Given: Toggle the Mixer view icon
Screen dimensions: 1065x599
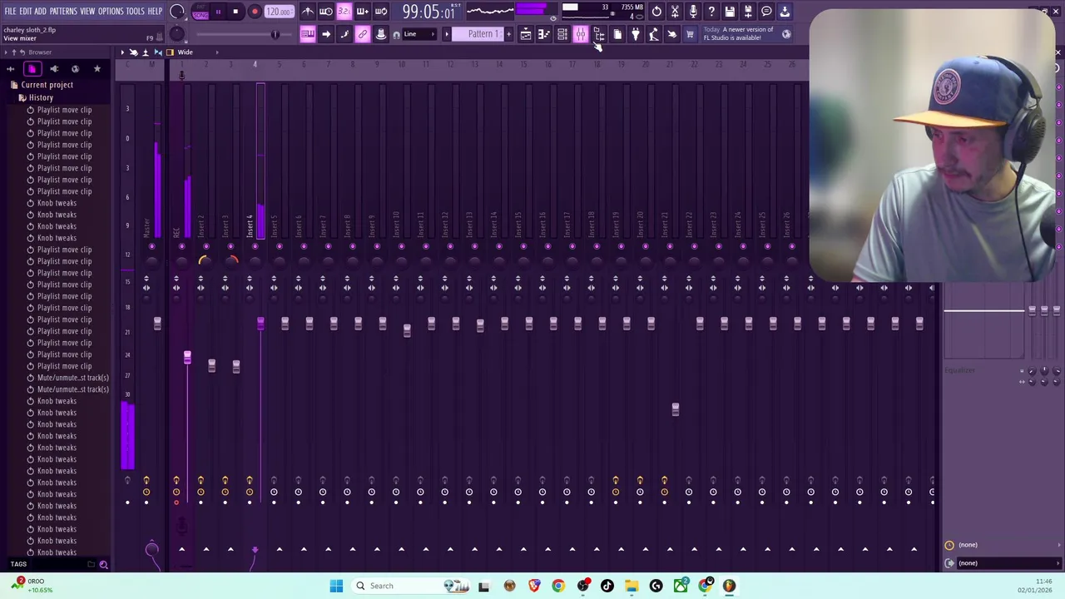Looking at the screenshot, I should (x=581, y=34).
